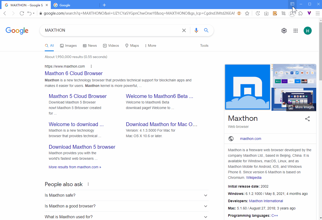
Task: Click the purple V extension icon
Action: (x=309, y=13)
